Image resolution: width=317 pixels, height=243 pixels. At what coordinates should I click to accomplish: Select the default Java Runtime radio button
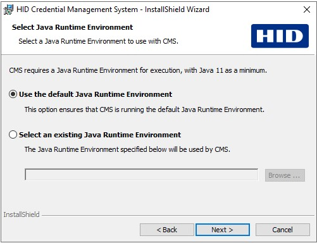(13, 94)
